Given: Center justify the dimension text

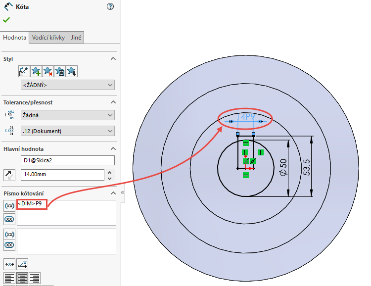Looking at the screenshot, I should [22, 278].
